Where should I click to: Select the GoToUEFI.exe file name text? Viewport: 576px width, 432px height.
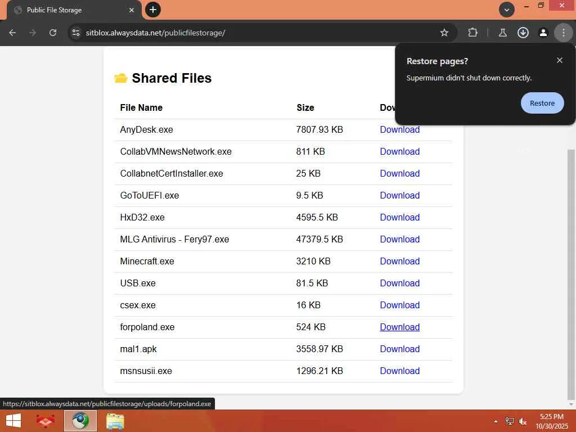point(150,195)
